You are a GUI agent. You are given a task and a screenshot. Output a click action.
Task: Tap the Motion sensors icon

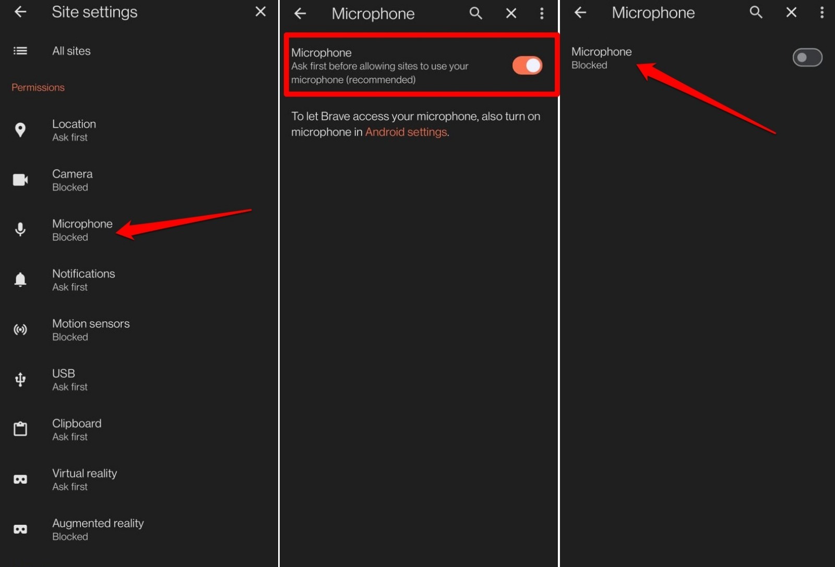tap(20, 329)
